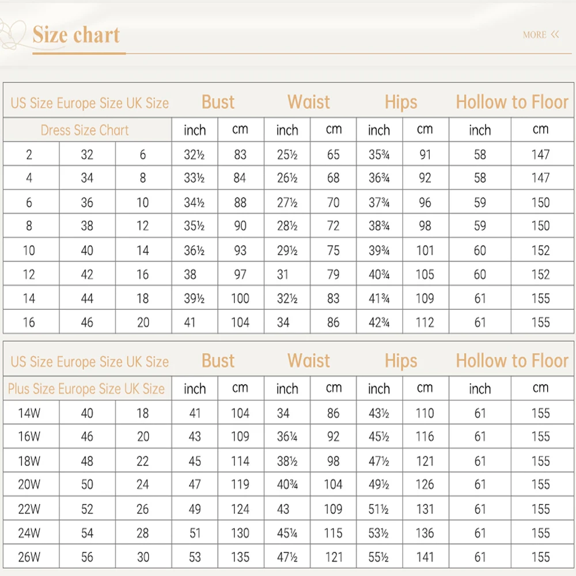Click Hips heading in the plus size table

click(x=401, y=361)
